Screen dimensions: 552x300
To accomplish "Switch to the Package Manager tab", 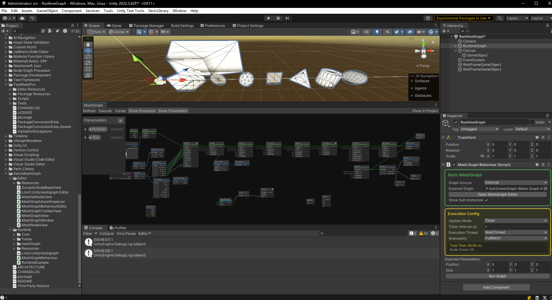I will 147,26.
